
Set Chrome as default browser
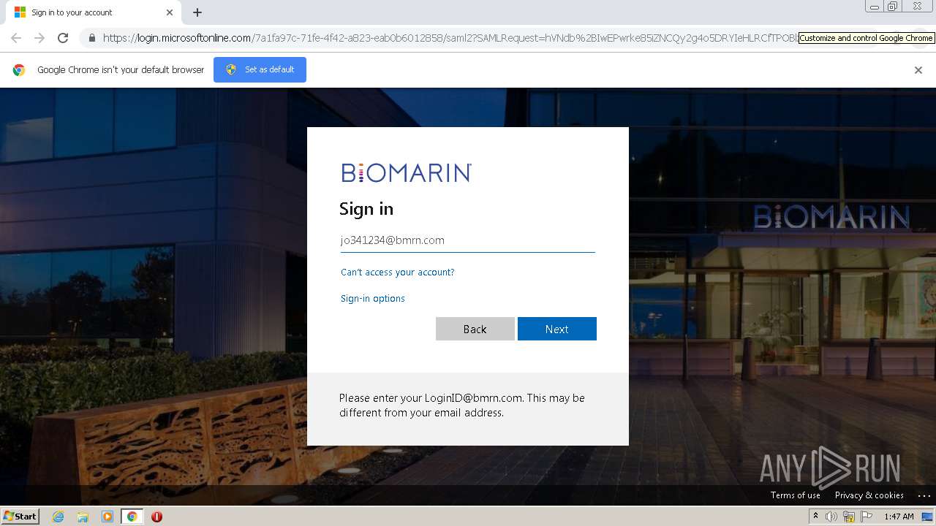(x=260, y=69)
